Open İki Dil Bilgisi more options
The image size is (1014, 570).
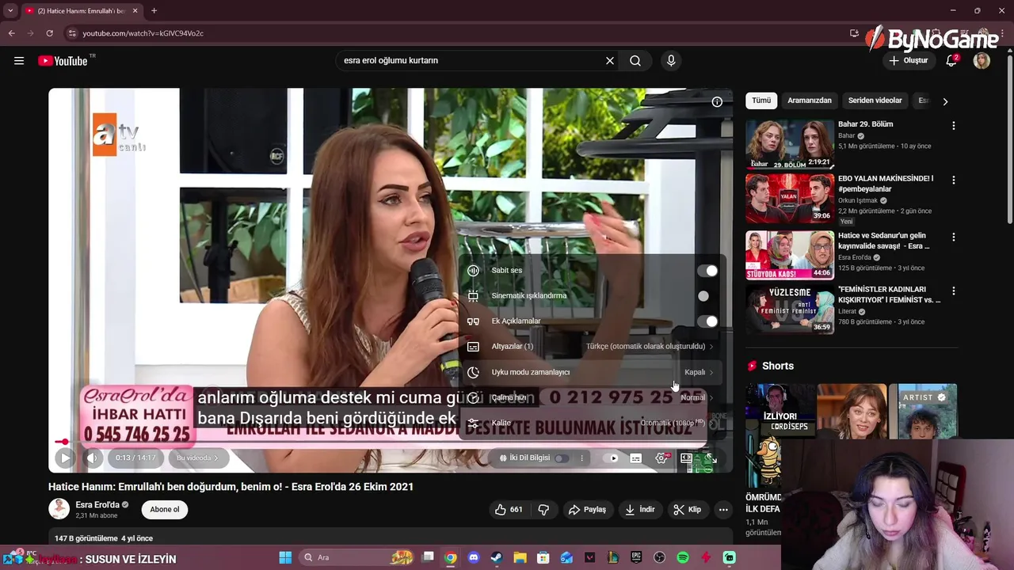[581, 458]
